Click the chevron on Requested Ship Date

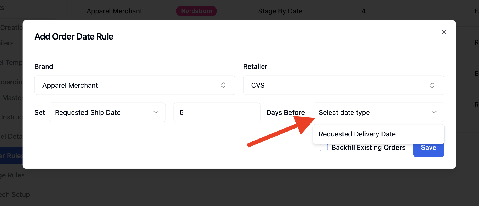click(156, 112)
